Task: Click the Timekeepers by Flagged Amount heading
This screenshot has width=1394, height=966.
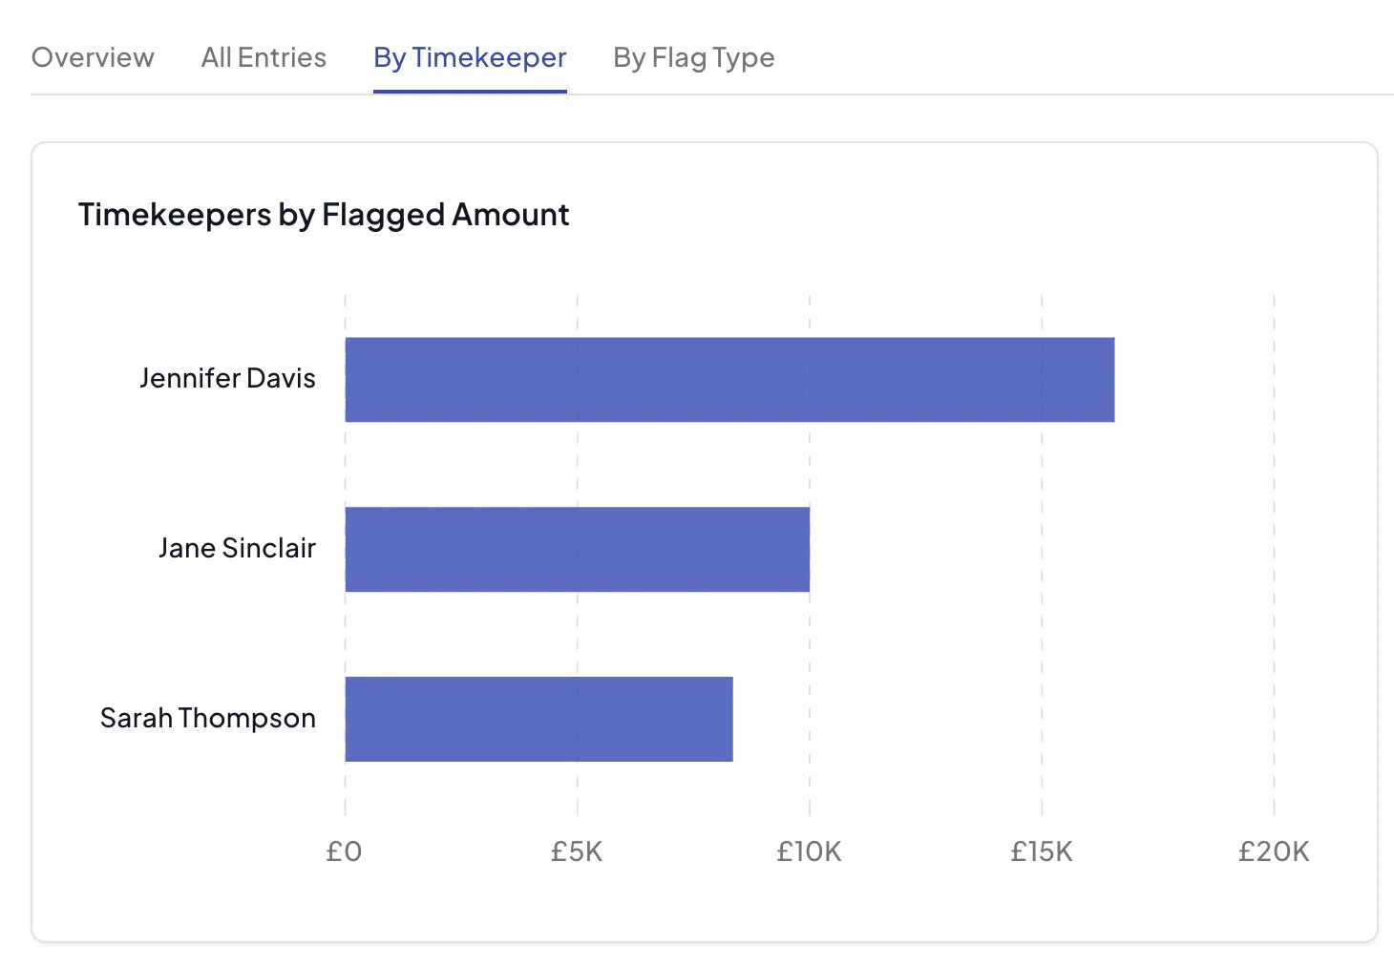Action: point(324,215)
